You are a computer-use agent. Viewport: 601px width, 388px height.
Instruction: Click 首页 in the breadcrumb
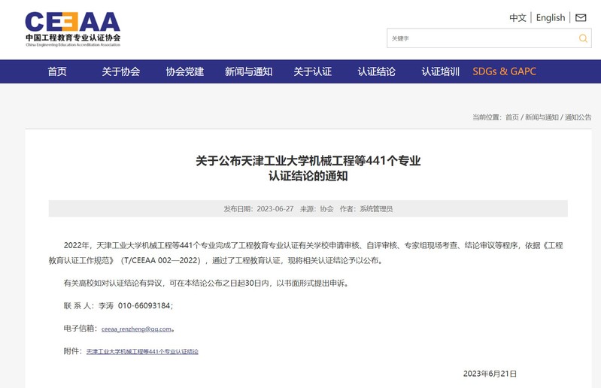coord(511,117)
